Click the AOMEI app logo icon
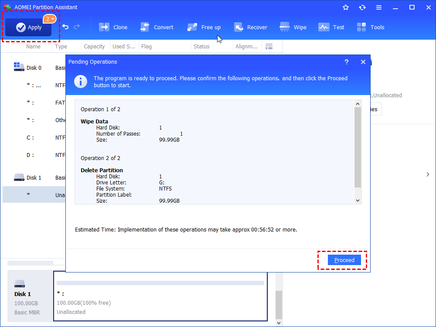This screenshot has width=436, height=327. coord(7,7)
